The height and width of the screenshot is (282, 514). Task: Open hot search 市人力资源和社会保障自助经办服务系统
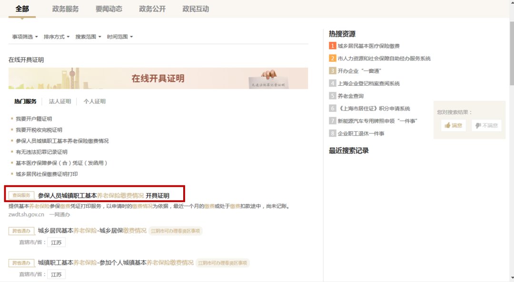384,59
